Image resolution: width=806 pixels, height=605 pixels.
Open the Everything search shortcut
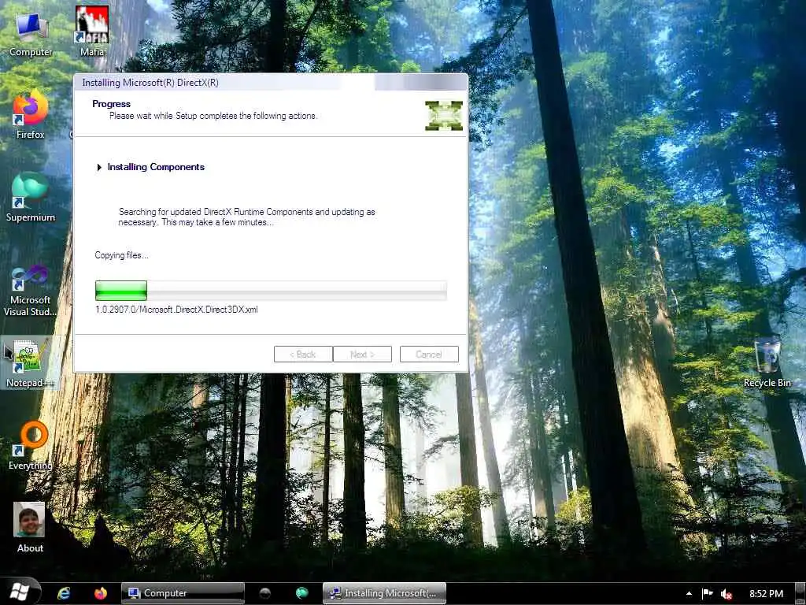31,446
